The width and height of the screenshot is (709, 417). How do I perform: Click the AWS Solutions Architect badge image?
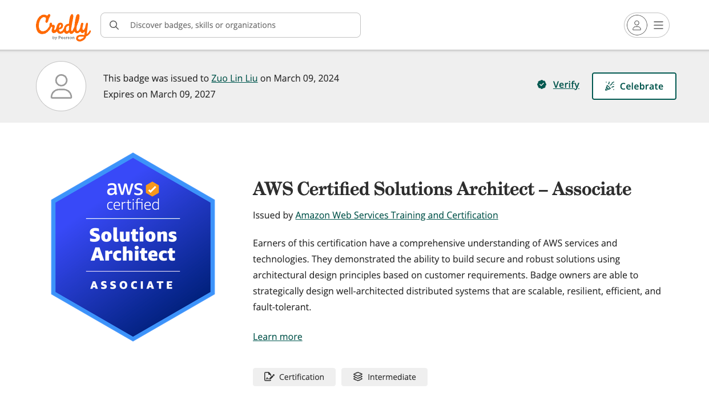(x=133, y=247)
